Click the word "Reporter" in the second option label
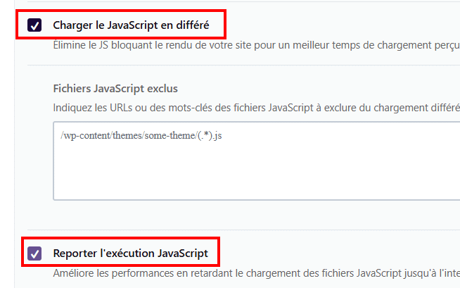 point(75,253)
